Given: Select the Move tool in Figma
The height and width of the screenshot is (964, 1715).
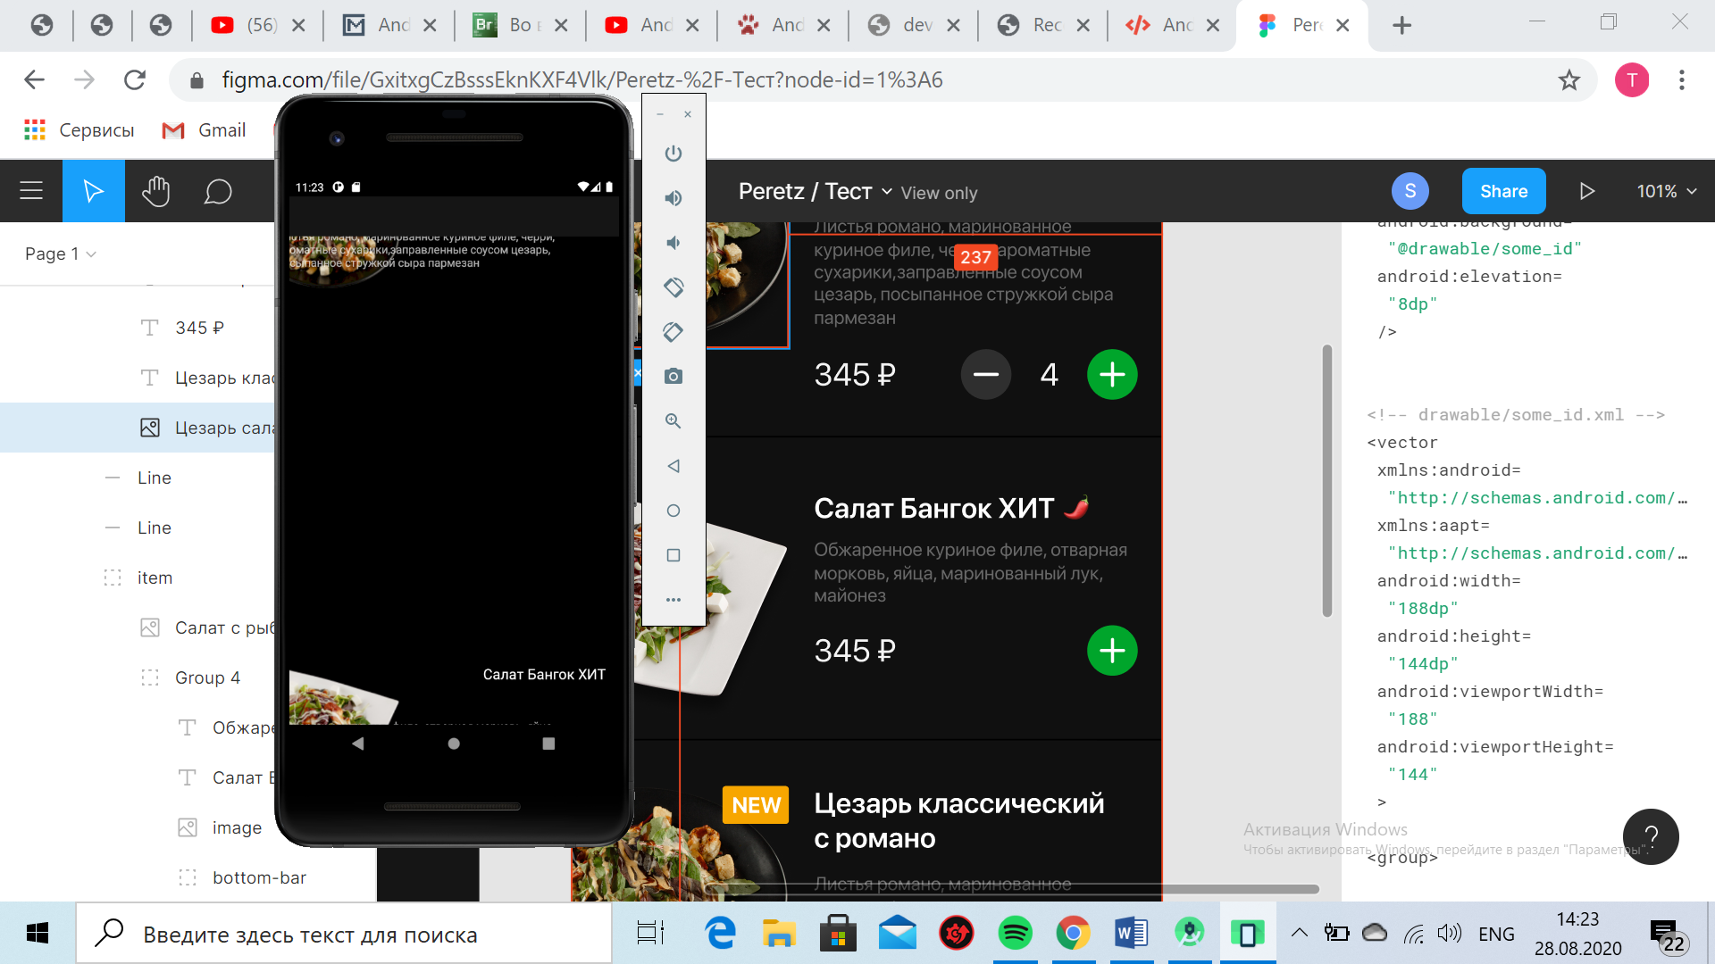Looking at the screenshot, I should (x=94, y=191).
